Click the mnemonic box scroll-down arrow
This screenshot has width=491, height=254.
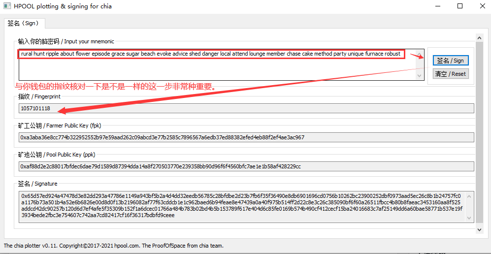[x=419, y=75]
